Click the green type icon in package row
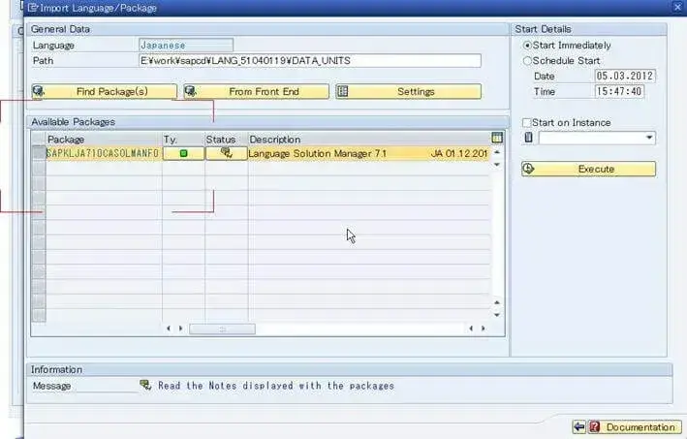Image resolution: width=687 pixels, height=439 pixels. pyautogui.click(x=183, y=153)
